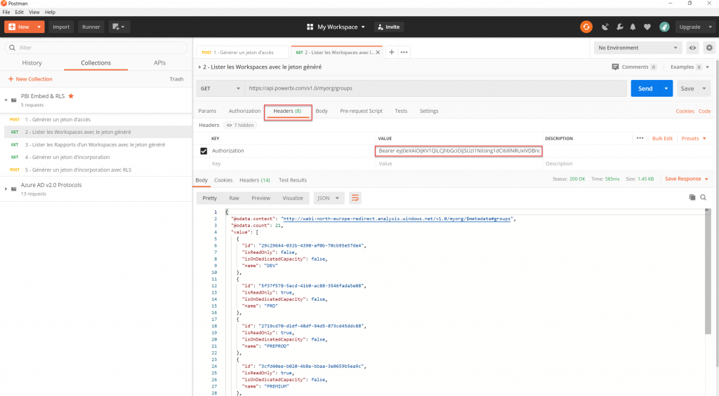The image size is (719, 396).
Task: Create a New Collection link
Action: point(30,79)
